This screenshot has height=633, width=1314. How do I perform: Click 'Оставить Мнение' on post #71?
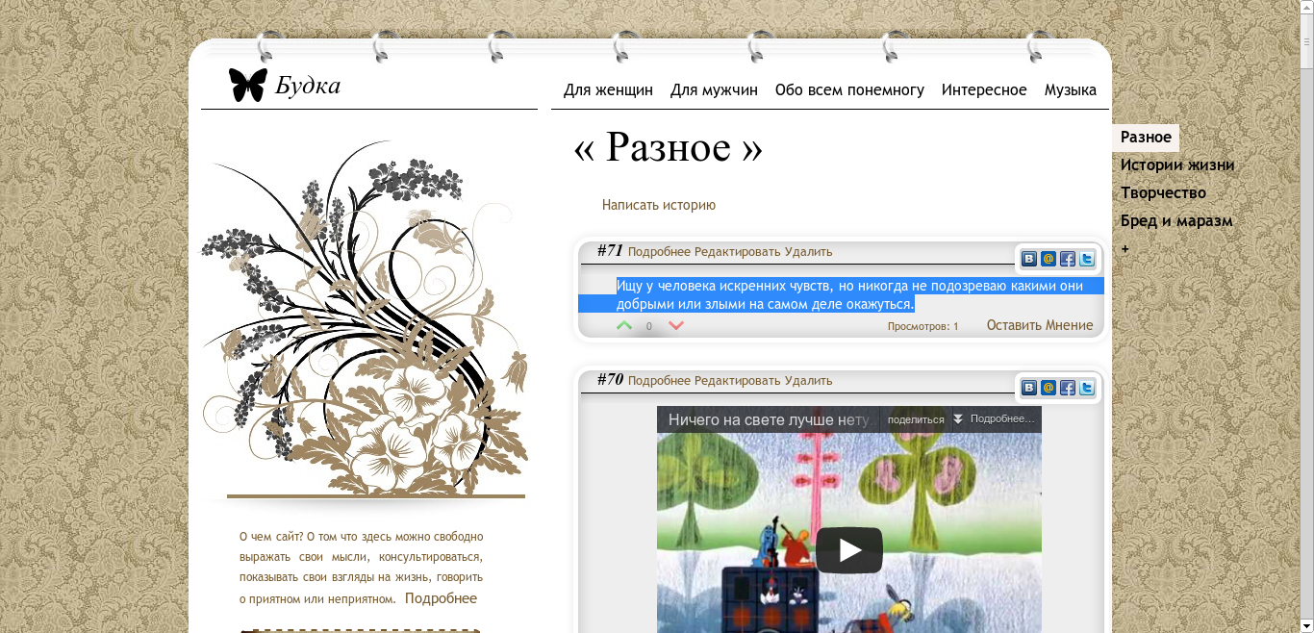1040,325
